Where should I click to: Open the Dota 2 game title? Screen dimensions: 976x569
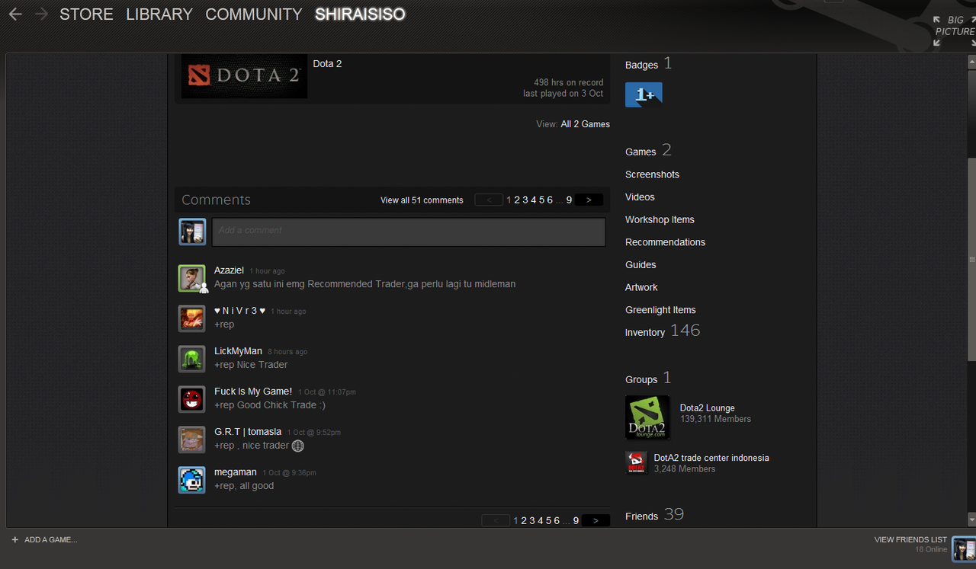coord(327,64)
